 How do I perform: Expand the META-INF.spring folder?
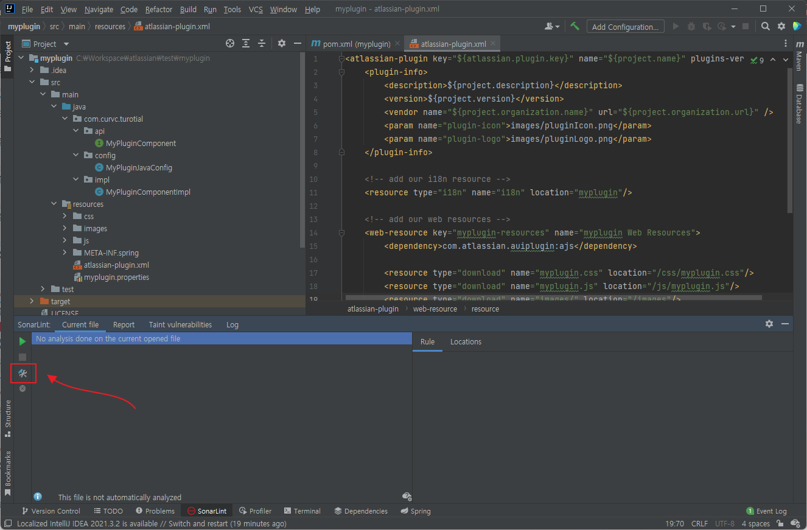(x=65, y=253)
